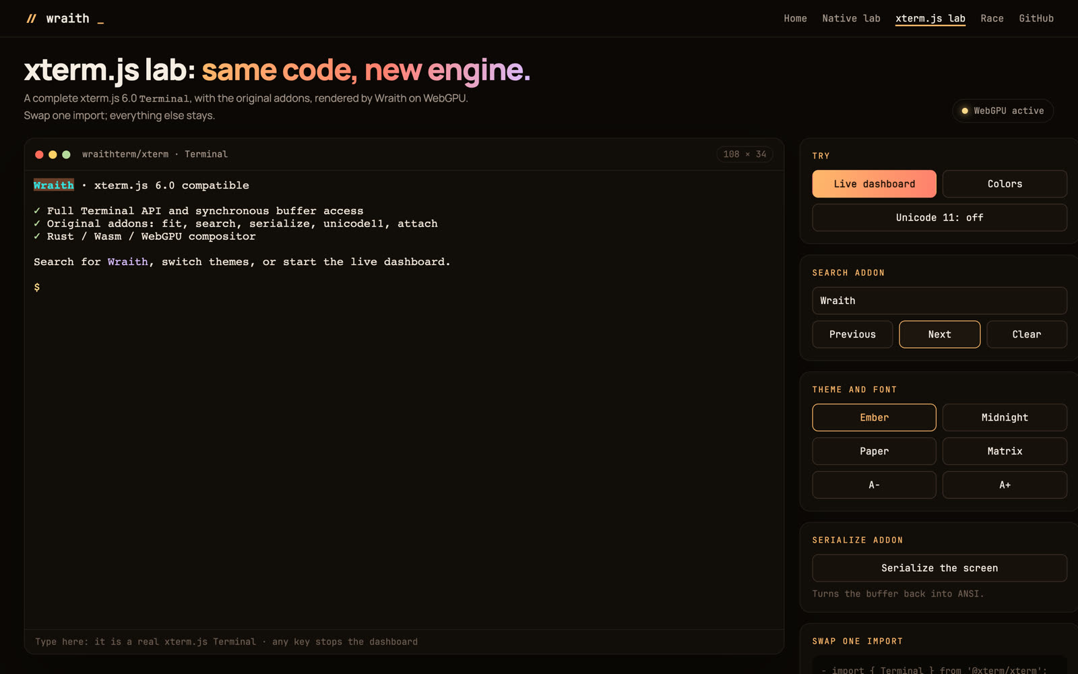Open the Native lab page

point(851,18)
